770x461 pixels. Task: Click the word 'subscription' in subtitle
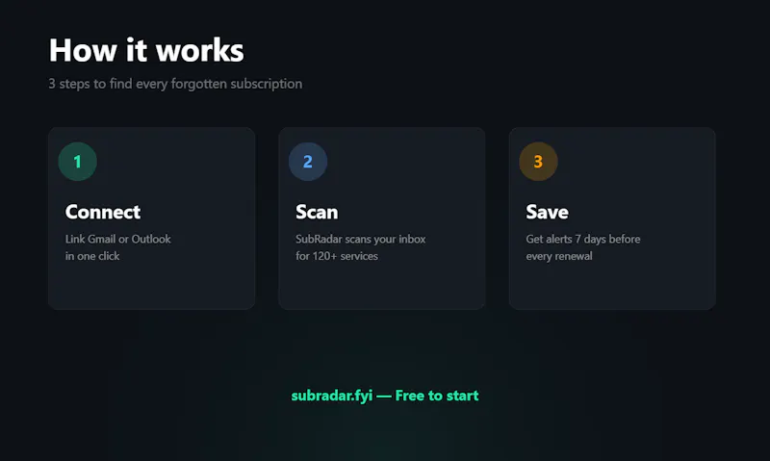[267, 84]
